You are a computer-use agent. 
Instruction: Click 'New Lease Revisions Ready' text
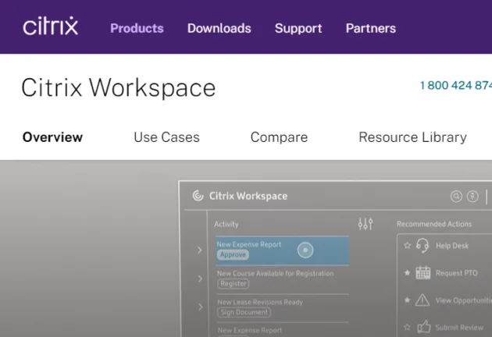[x=260, y=302]
